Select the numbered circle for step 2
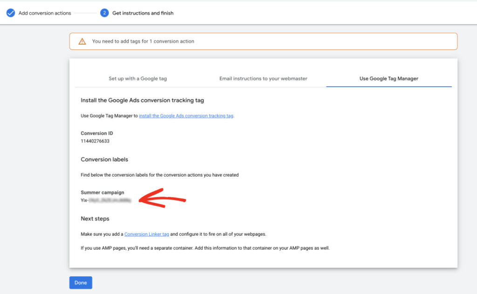Viewport: 477px width, 294px height. 103,13
